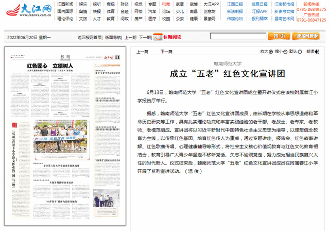Click the 搜索 search button
Image resolution: width=329 pixels, height=231 pixels.
[x=279, y=37]
